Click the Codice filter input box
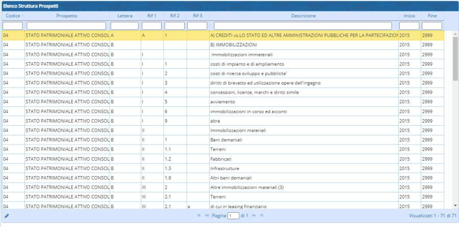This screenshot has width=459, height=227. click(x=12, y=25)
